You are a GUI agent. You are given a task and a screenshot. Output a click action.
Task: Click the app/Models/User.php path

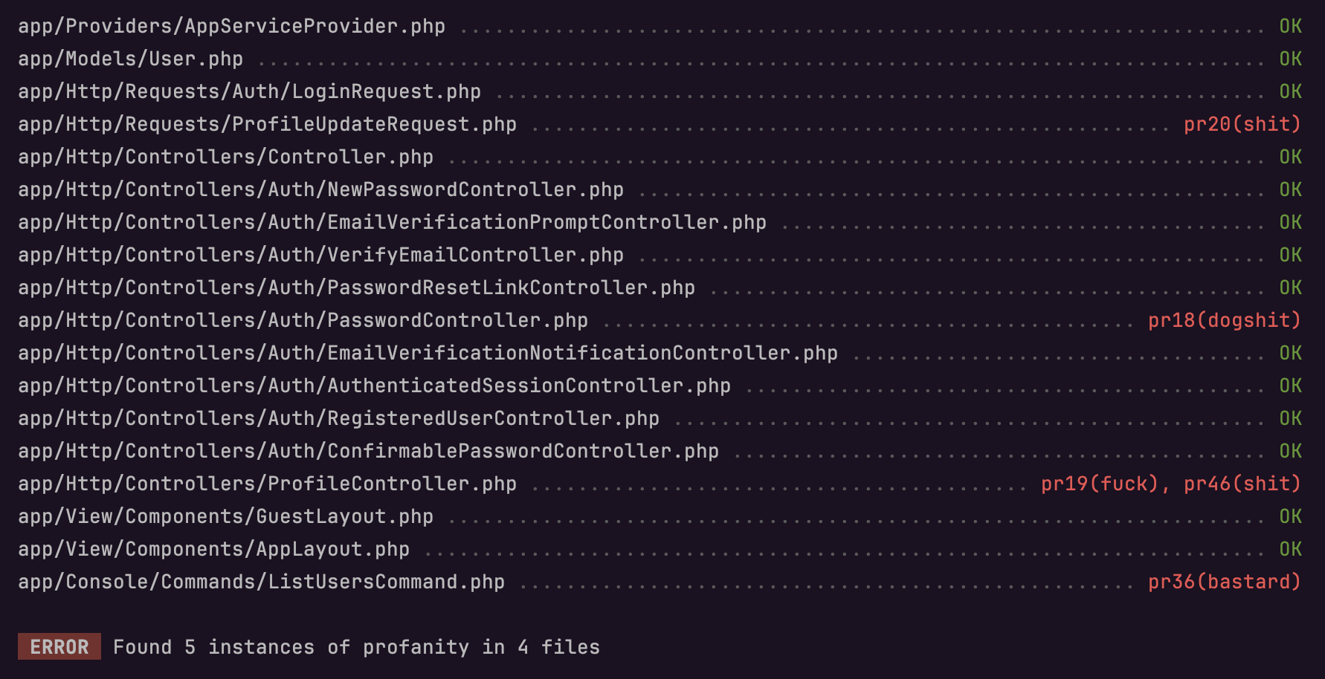click(130, 59)
